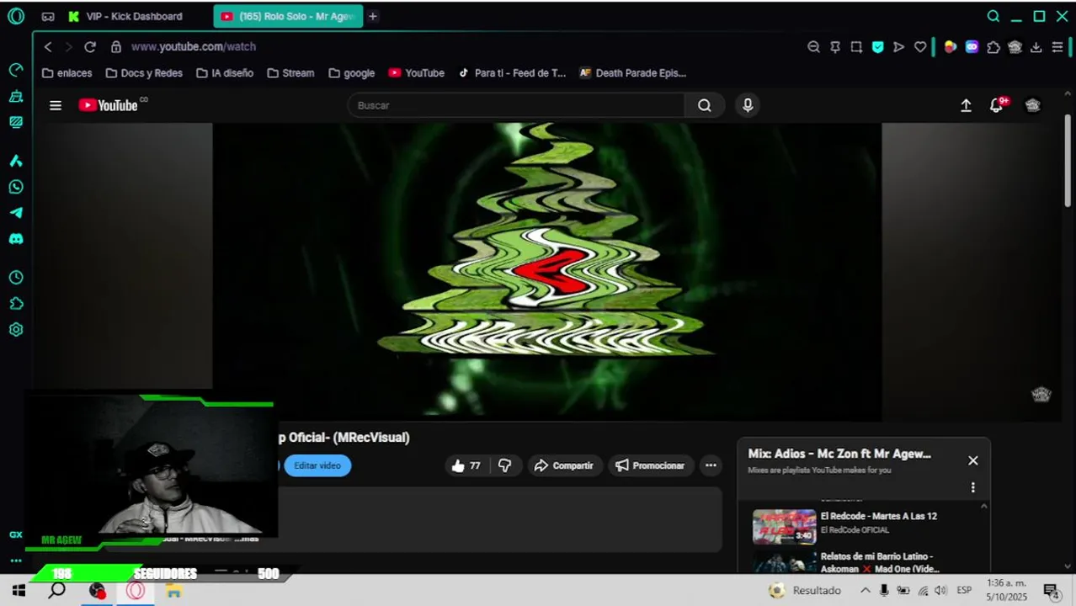1076x606 pixels.
Task: Click the Compartir share button
Action: (x=564, y=465)
